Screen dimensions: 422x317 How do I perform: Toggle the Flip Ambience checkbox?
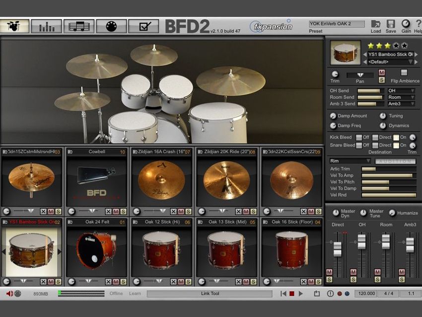[x=404, y=73]
